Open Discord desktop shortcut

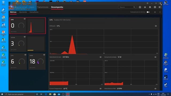(x=166, y=70)
